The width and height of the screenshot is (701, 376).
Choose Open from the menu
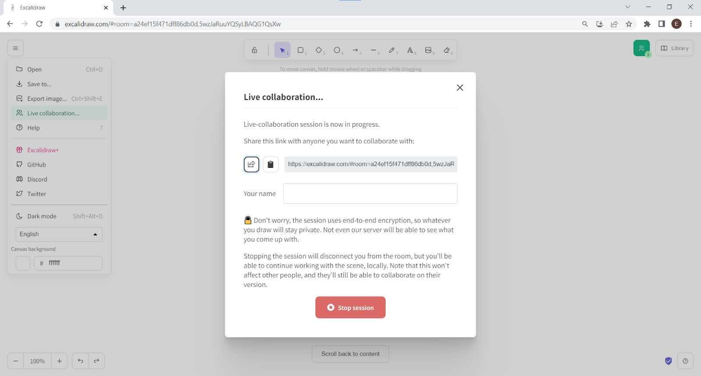59,69
